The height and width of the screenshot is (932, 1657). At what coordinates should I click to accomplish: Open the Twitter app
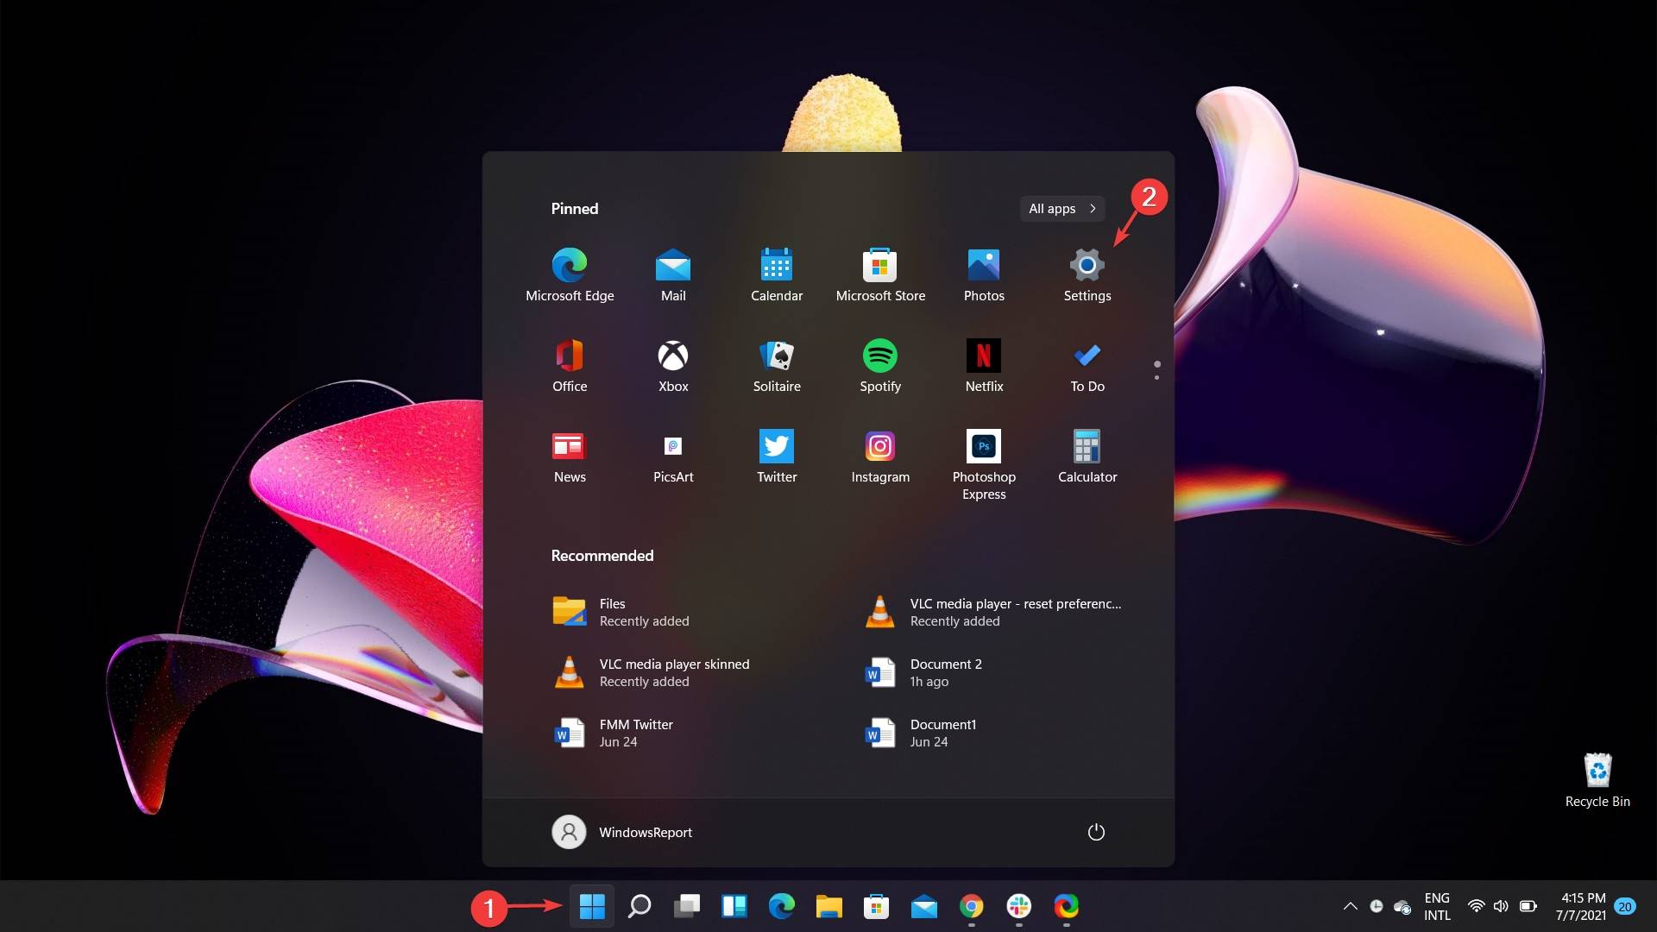pyautogui.click(x=777, y=456)
